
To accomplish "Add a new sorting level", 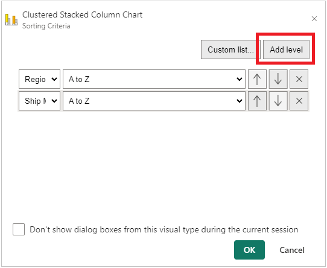I will [286, 49].
